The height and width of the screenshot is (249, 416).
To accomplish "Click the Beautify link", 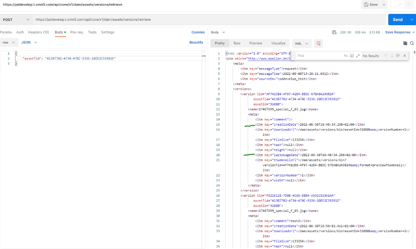I will [x=196, y=43].
